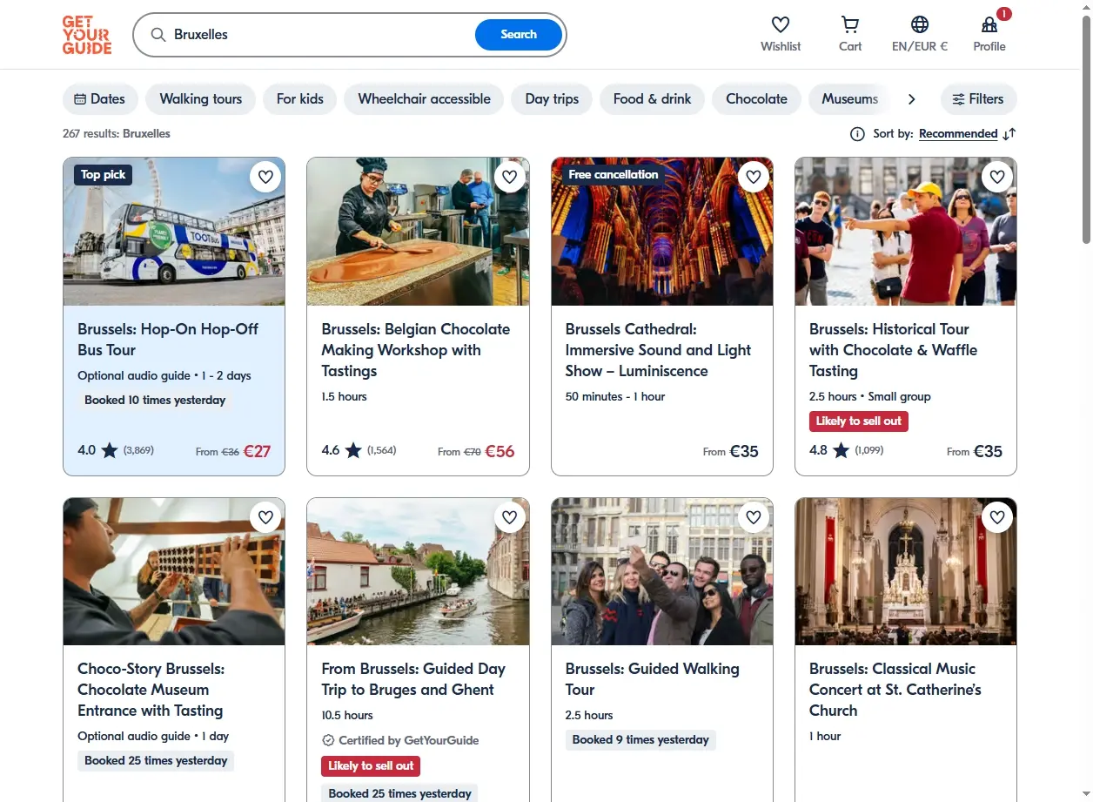Click the info icon beside Sort by
This screenshot has width=1093, height=802.
click(x=857, y=134)
